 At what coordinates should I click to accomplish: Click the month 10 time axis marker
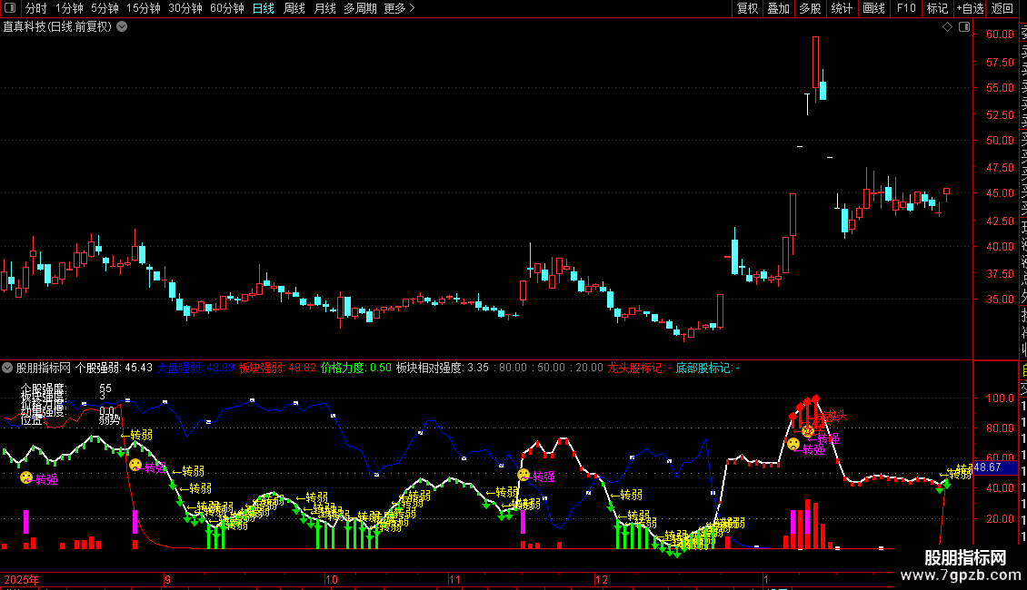(332, 579)
